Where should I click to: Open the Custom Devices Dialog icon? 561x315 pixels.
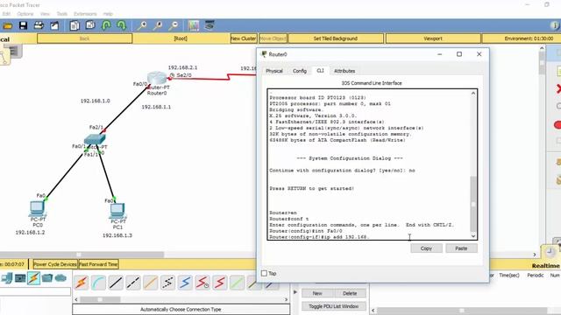209,25
